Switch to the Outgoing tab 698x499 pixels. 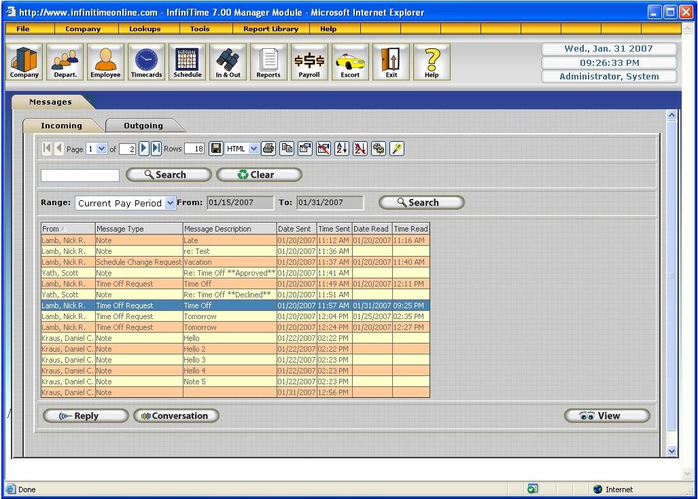coord(143,126)
